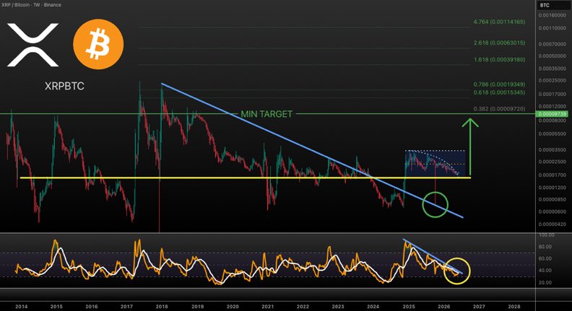Viewport: 572px width, 311px height.
Task: Click price axis value 0.00005500
Action: coord(552,133)
